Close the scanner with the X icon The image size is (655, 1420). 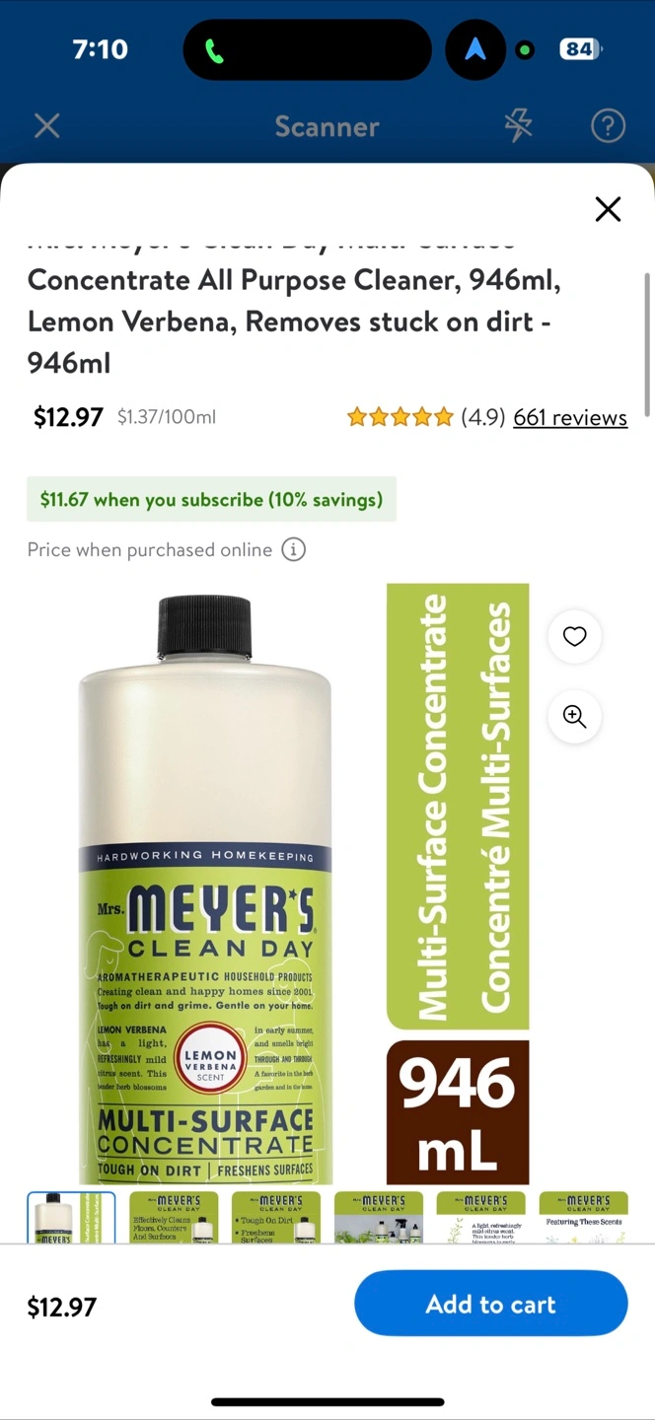pyautogui.click(x=46, y=126)
